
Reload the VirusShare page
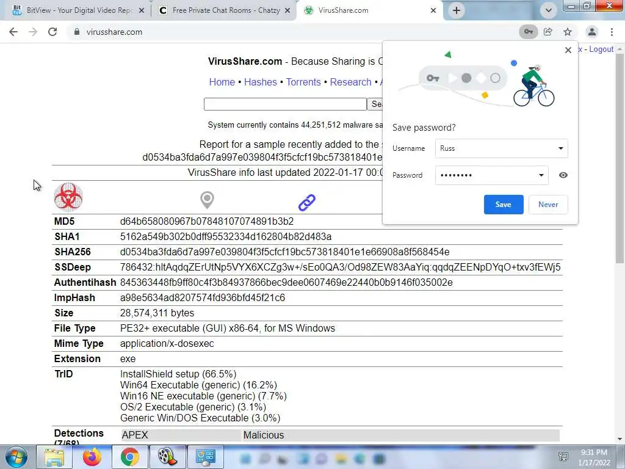52,32
